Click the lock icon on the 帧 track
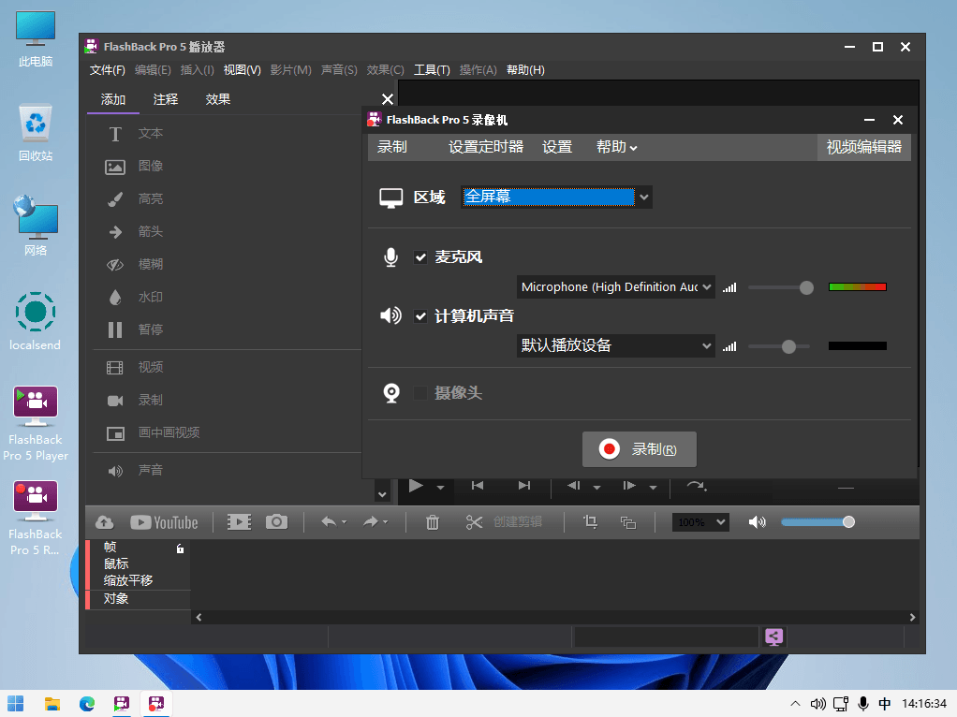This screenshot has width=957, height=717. [180, 549]
